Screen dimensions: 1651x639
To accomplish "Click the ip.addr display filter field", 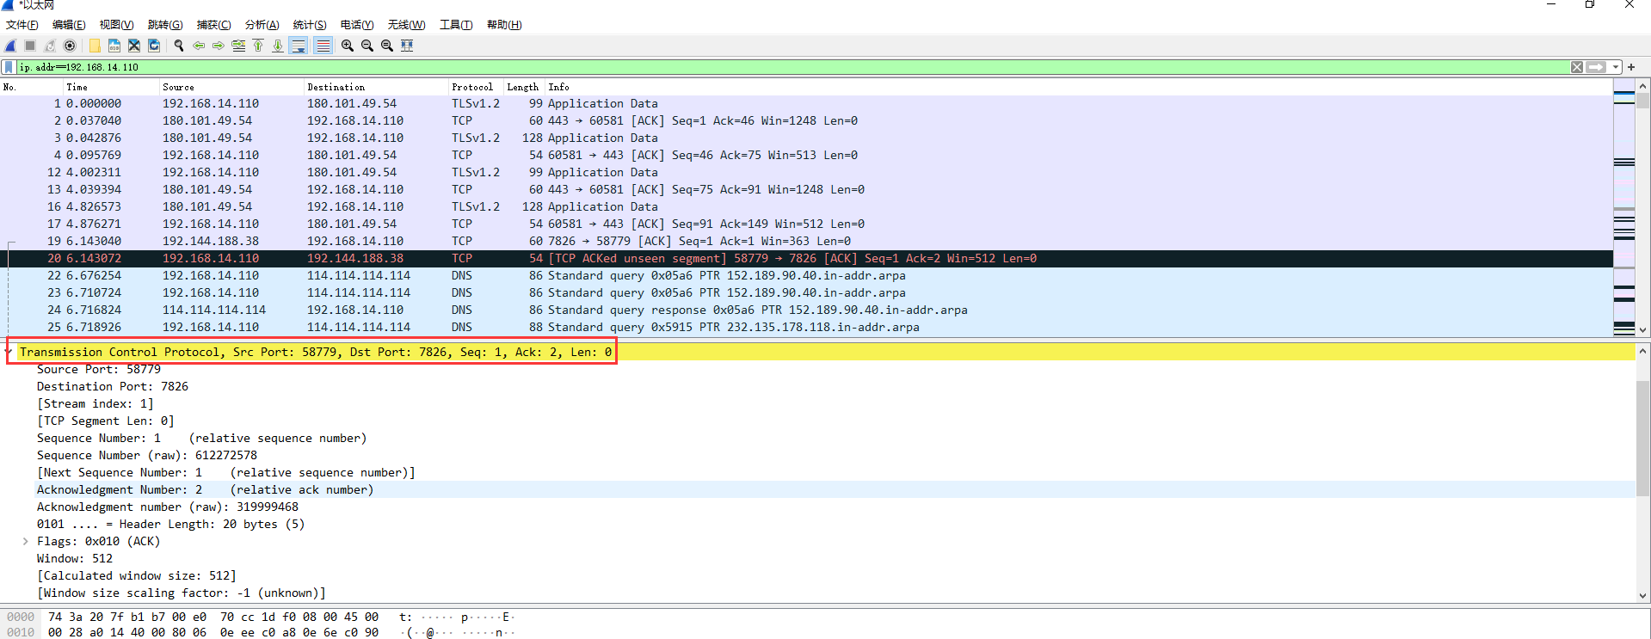I will coord(792,67).
